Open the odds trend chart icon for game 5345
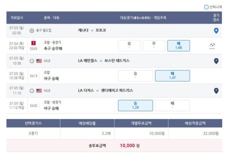 tap(212, 46)
